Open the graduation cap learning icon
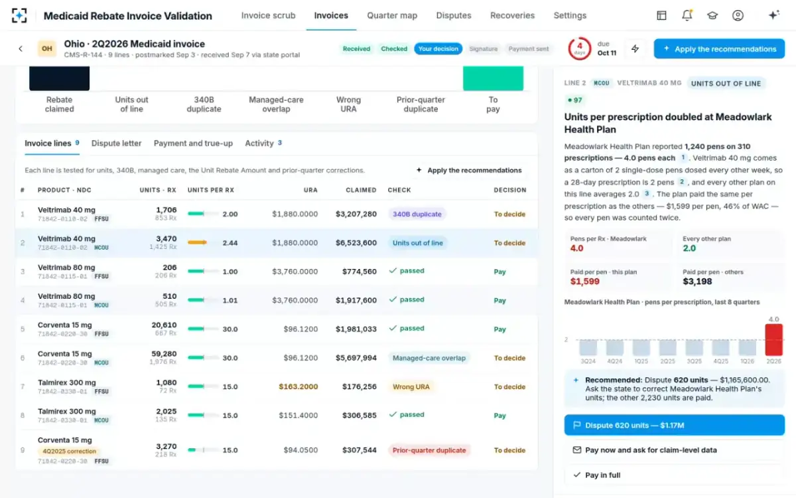 coord(712,15)
